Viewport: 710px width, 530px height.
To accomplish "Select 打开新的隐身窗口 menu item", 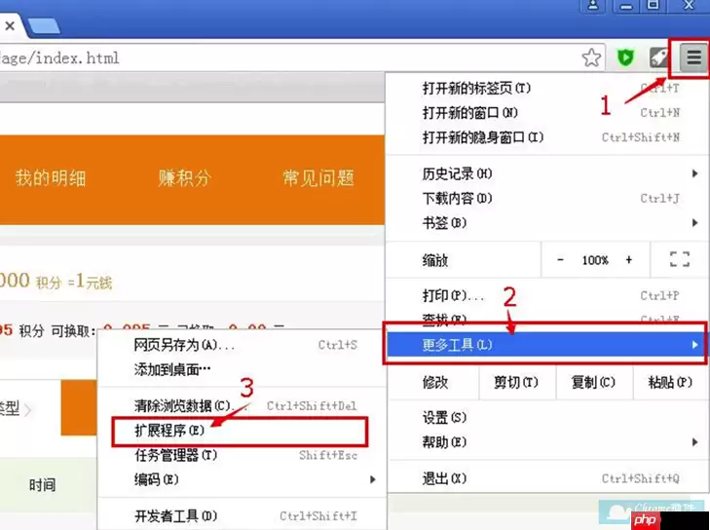I will pos(548,136).
